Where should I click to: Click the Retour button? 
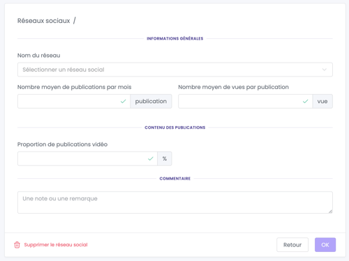click(292, 245)
